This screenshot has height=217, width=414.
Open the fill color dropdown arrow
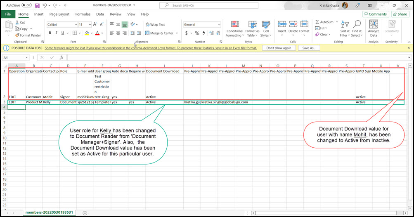(x=92, y=33)
